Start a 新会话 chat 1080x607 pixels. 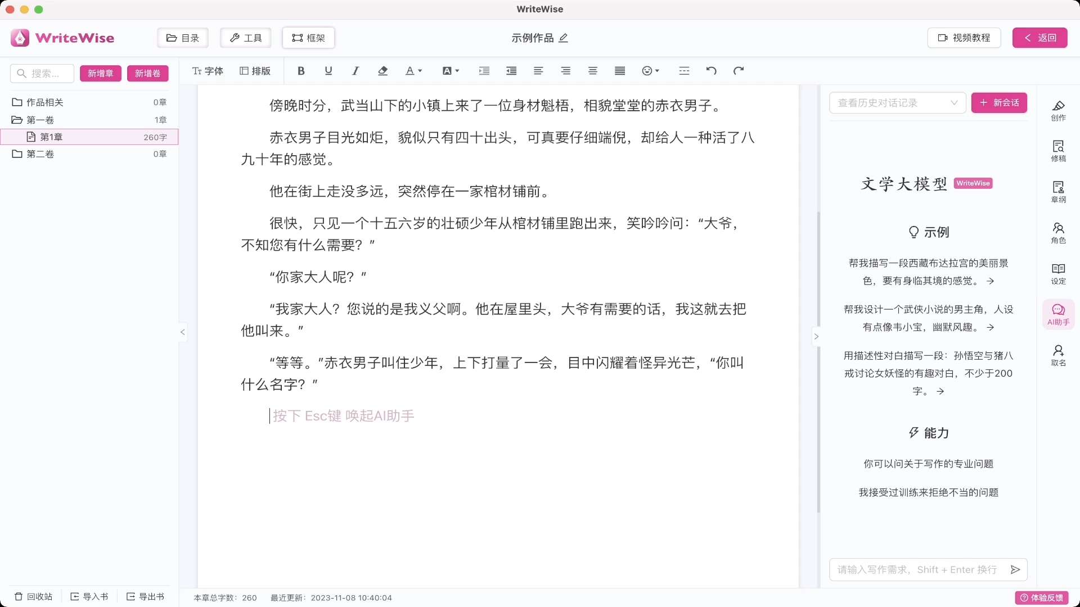[x=999, y=103]
